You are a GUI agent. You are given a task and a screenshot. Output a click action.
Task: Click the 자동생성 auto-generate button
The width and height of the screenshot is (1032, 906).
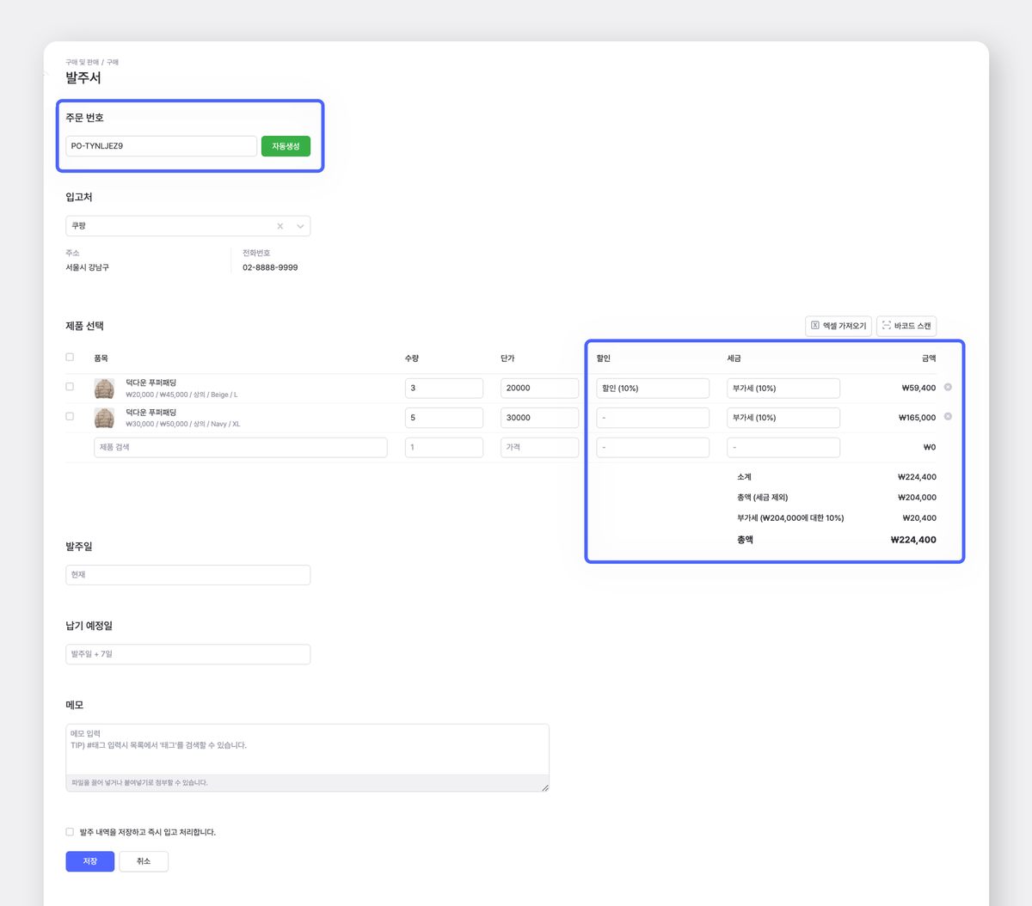click(286, 146)
